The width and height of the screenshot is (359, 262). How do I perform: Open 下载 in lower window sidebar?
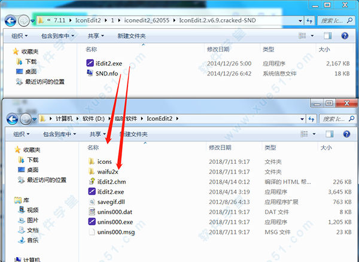coord(32,160)
